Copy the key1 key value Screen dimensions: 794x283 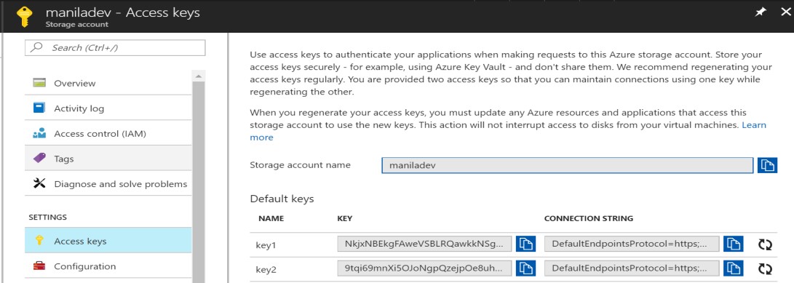click(525, 244)
